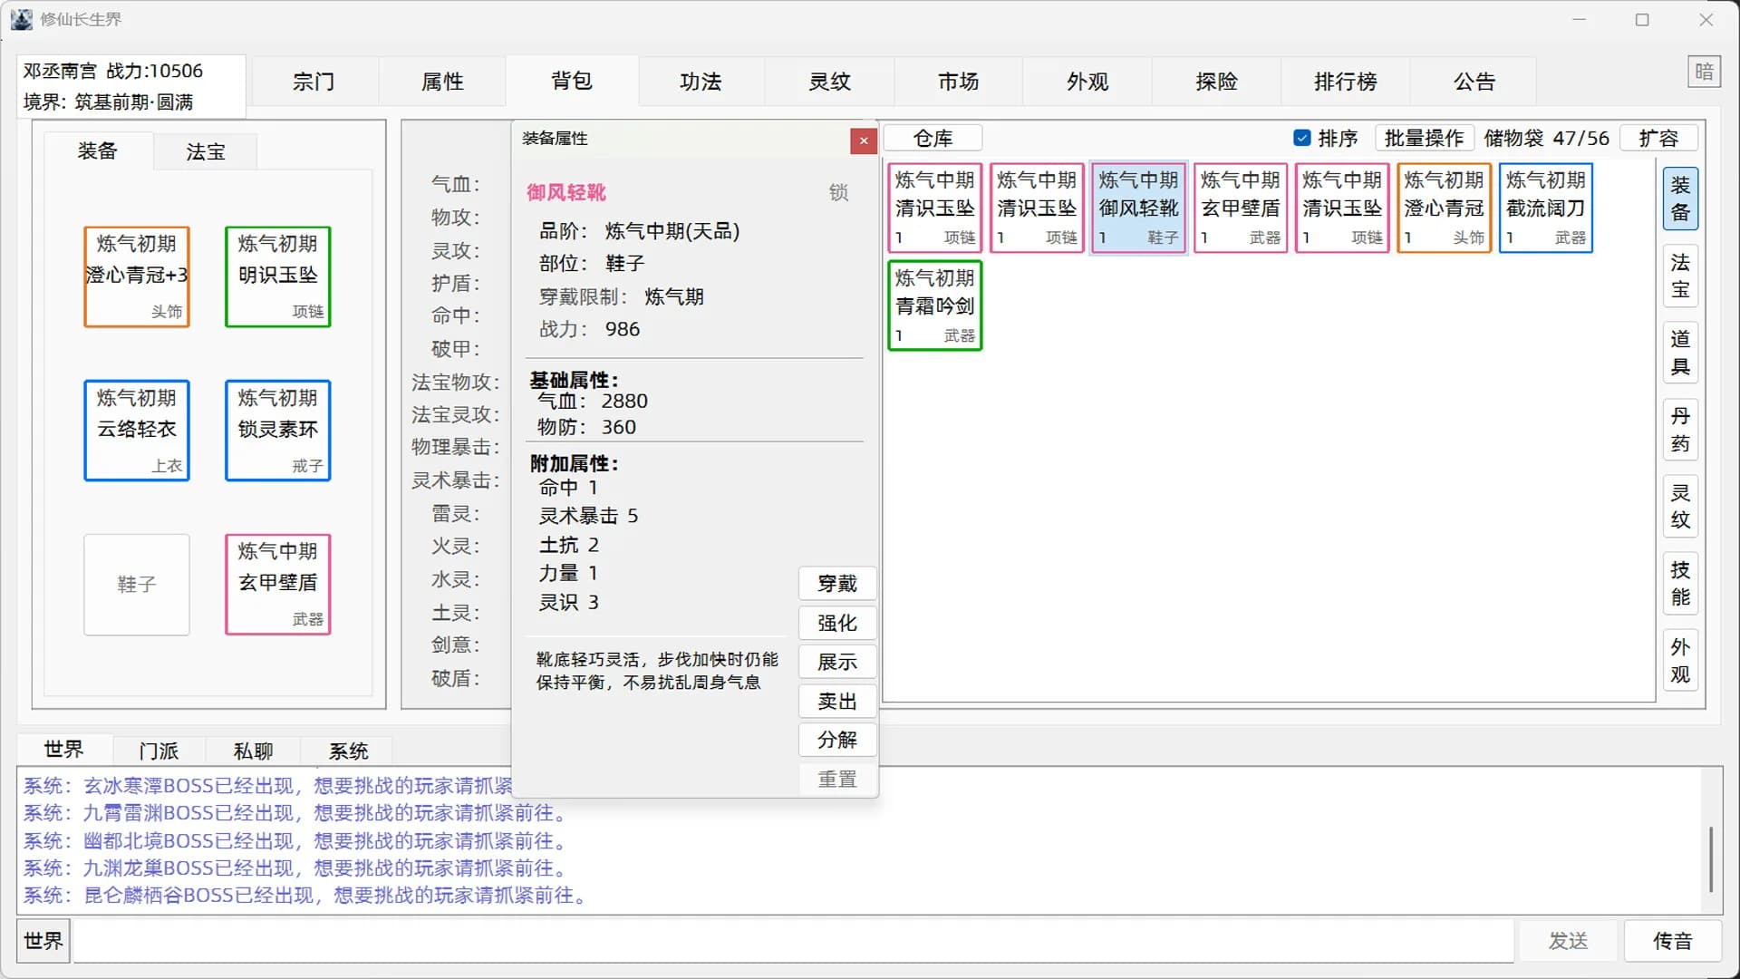The width and height of the screenshot is (1740, 979).
Task: Go to the 灵纹 top tab
Action: pyautogui.click(x=830, y=82)
